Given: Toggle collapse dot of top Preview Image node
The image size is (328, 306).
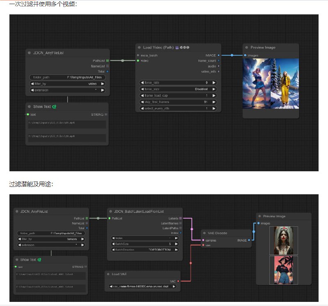Looking at the screenshot, I should click(246, 48).
